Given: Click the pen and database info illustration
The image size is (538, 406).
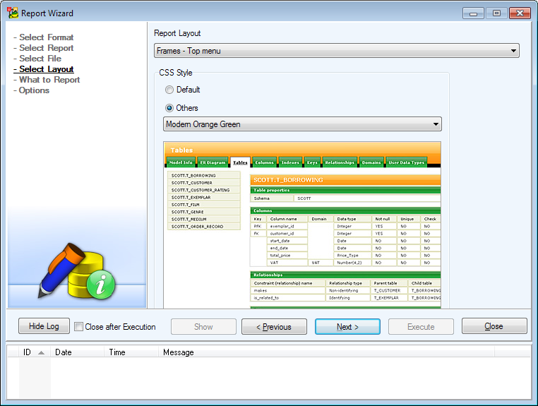Looking at the screenshot, I should (77, 271).
